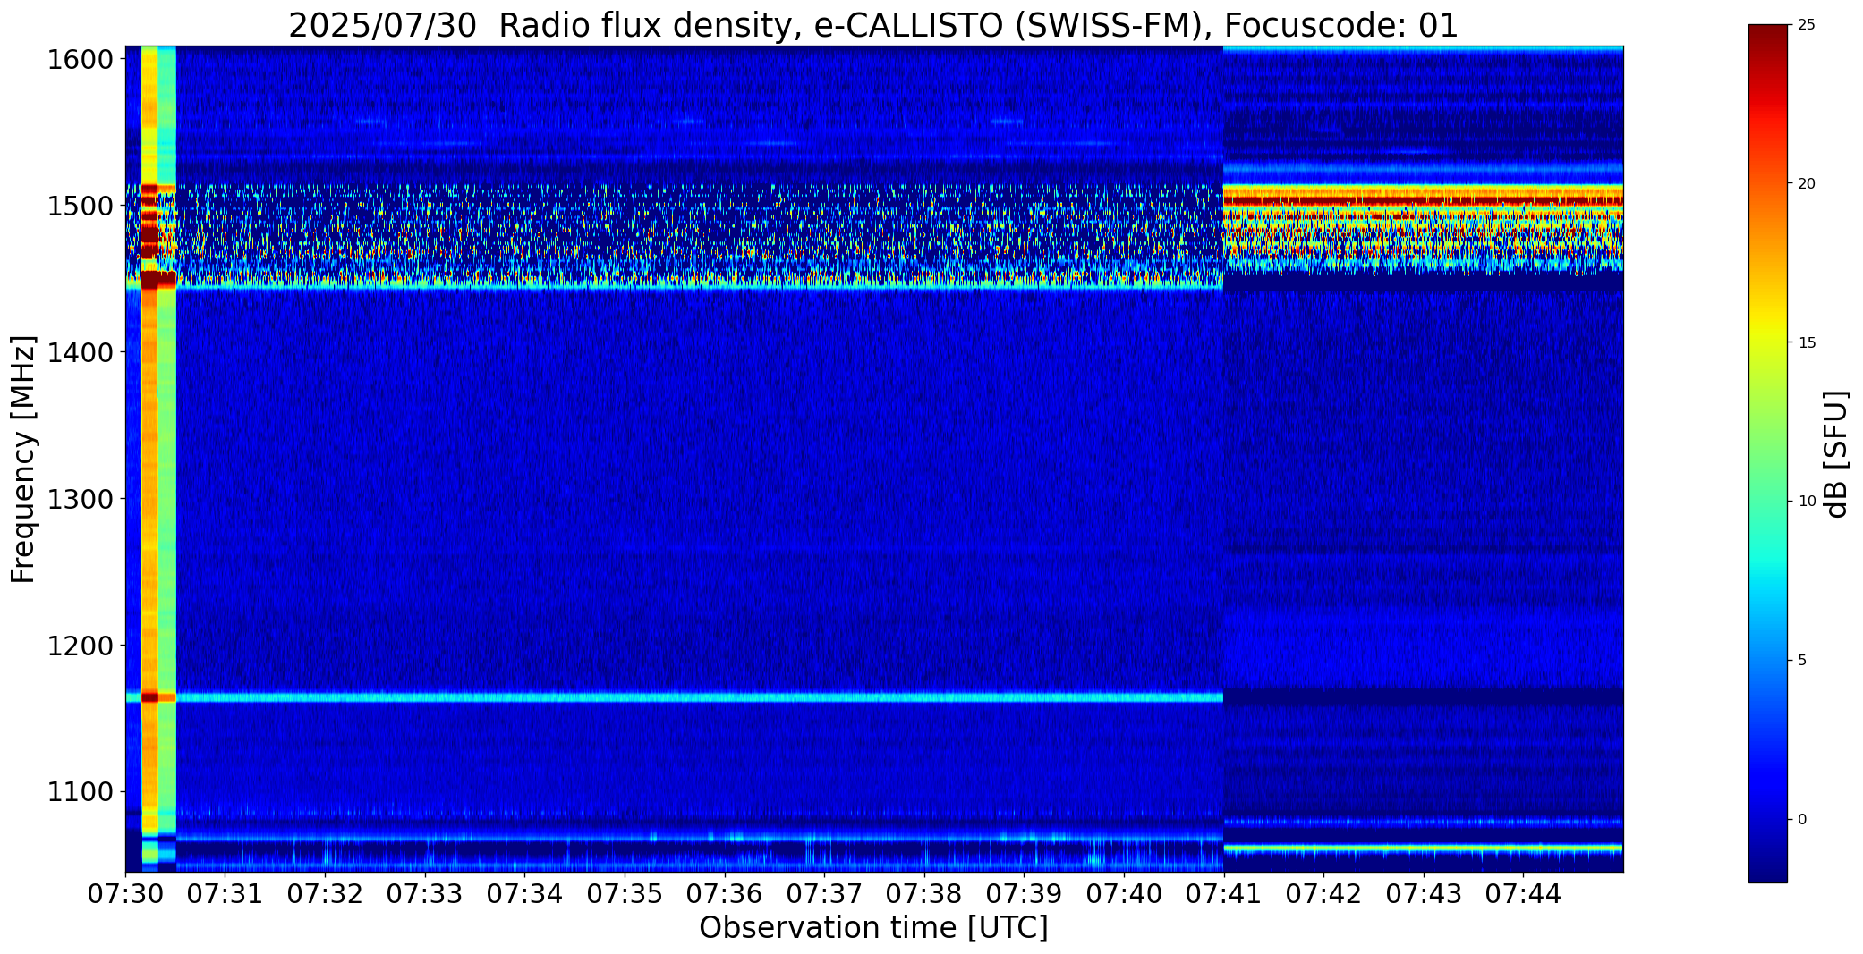Click the 07:40 time tick label
The width and height of the screenshot is (1863, 954).
[x=1125, y=893]
